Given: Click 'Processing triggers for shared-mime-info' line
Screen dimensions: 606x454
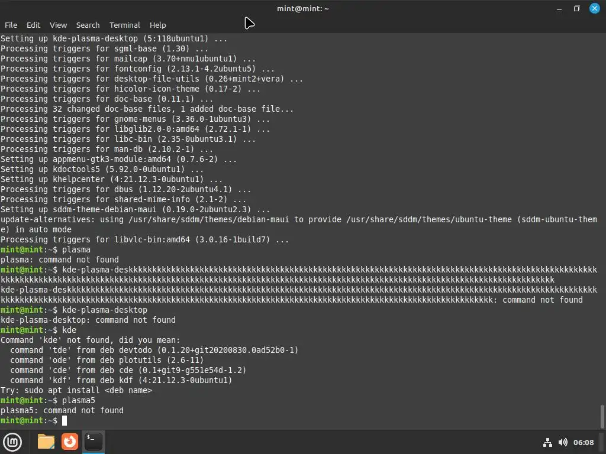Looking at the screenshot, I should click(x=123, y=199).
